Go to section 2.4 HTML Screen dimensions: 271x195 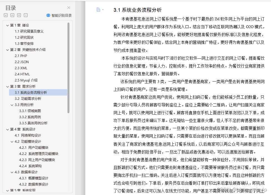click(22, 74)
